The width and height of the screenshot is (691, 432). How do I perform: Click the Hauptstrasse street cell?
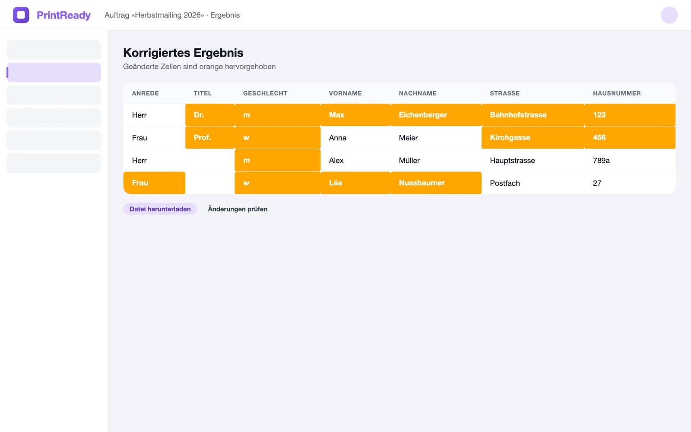[x=533, y=160]
